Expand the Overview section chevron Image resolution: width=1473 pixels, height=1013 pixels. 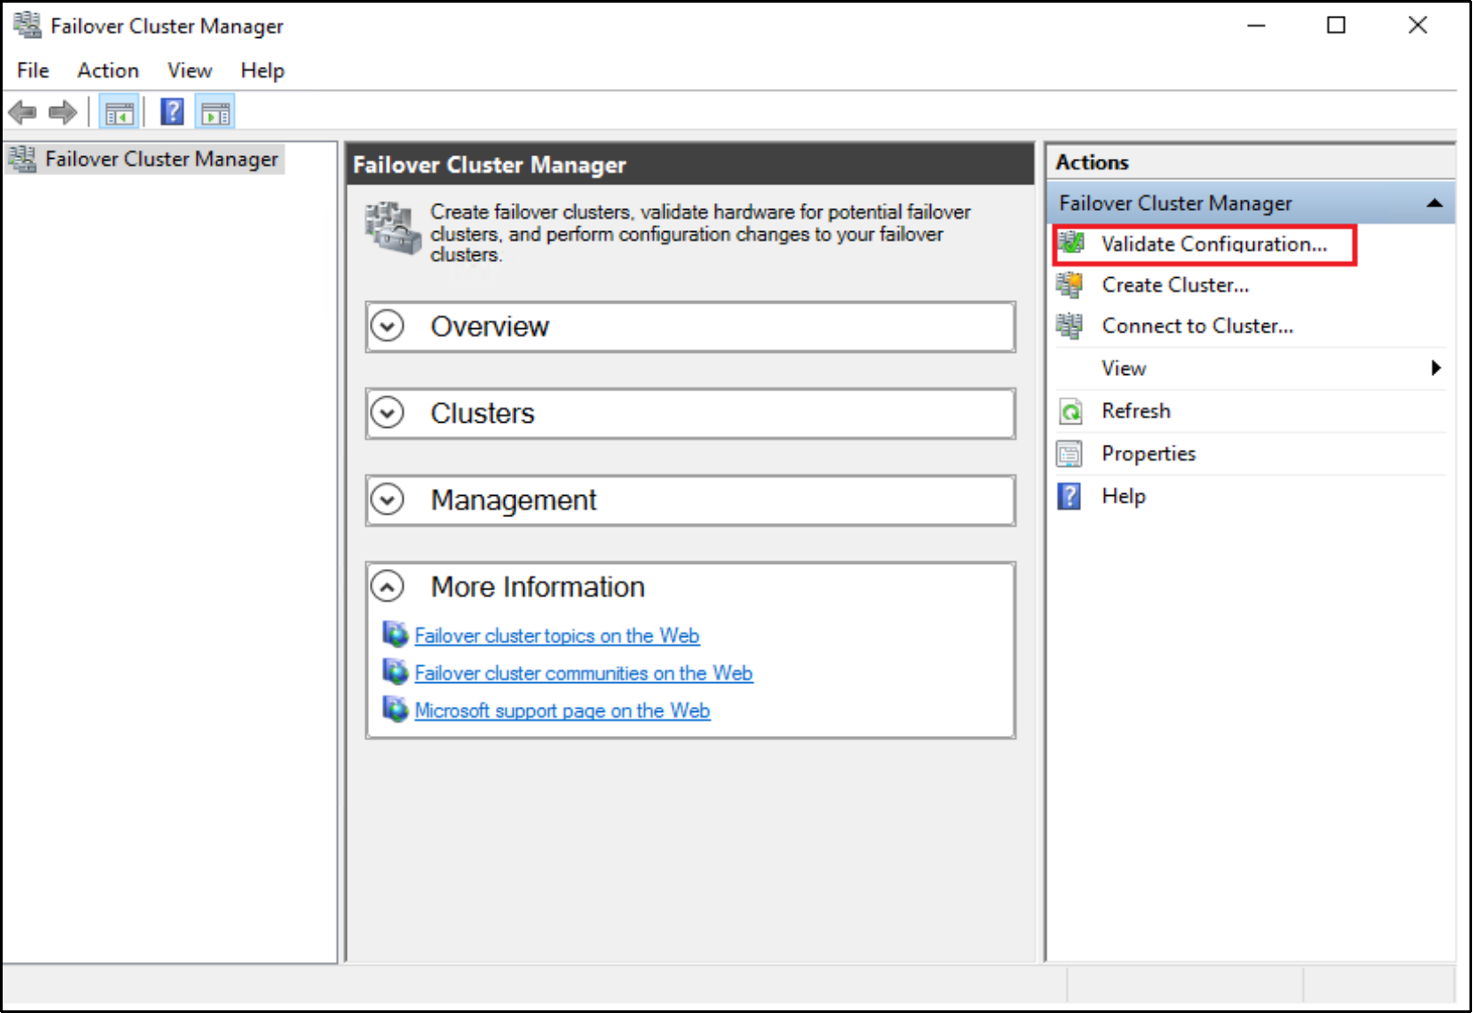(x=387, y=326)
